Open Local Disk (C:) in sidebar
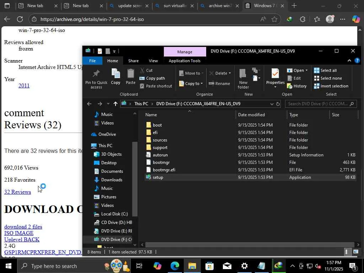The height and width of the screenshot is (273, 364). [x=114, y=214]
